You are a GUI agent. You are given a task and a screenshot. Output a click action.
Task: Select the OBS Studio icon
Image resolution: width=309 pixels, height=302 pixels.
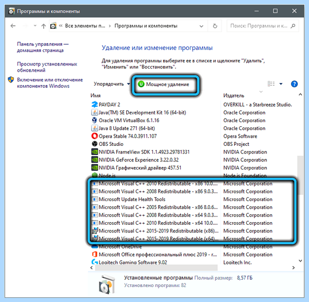point(95,144)
